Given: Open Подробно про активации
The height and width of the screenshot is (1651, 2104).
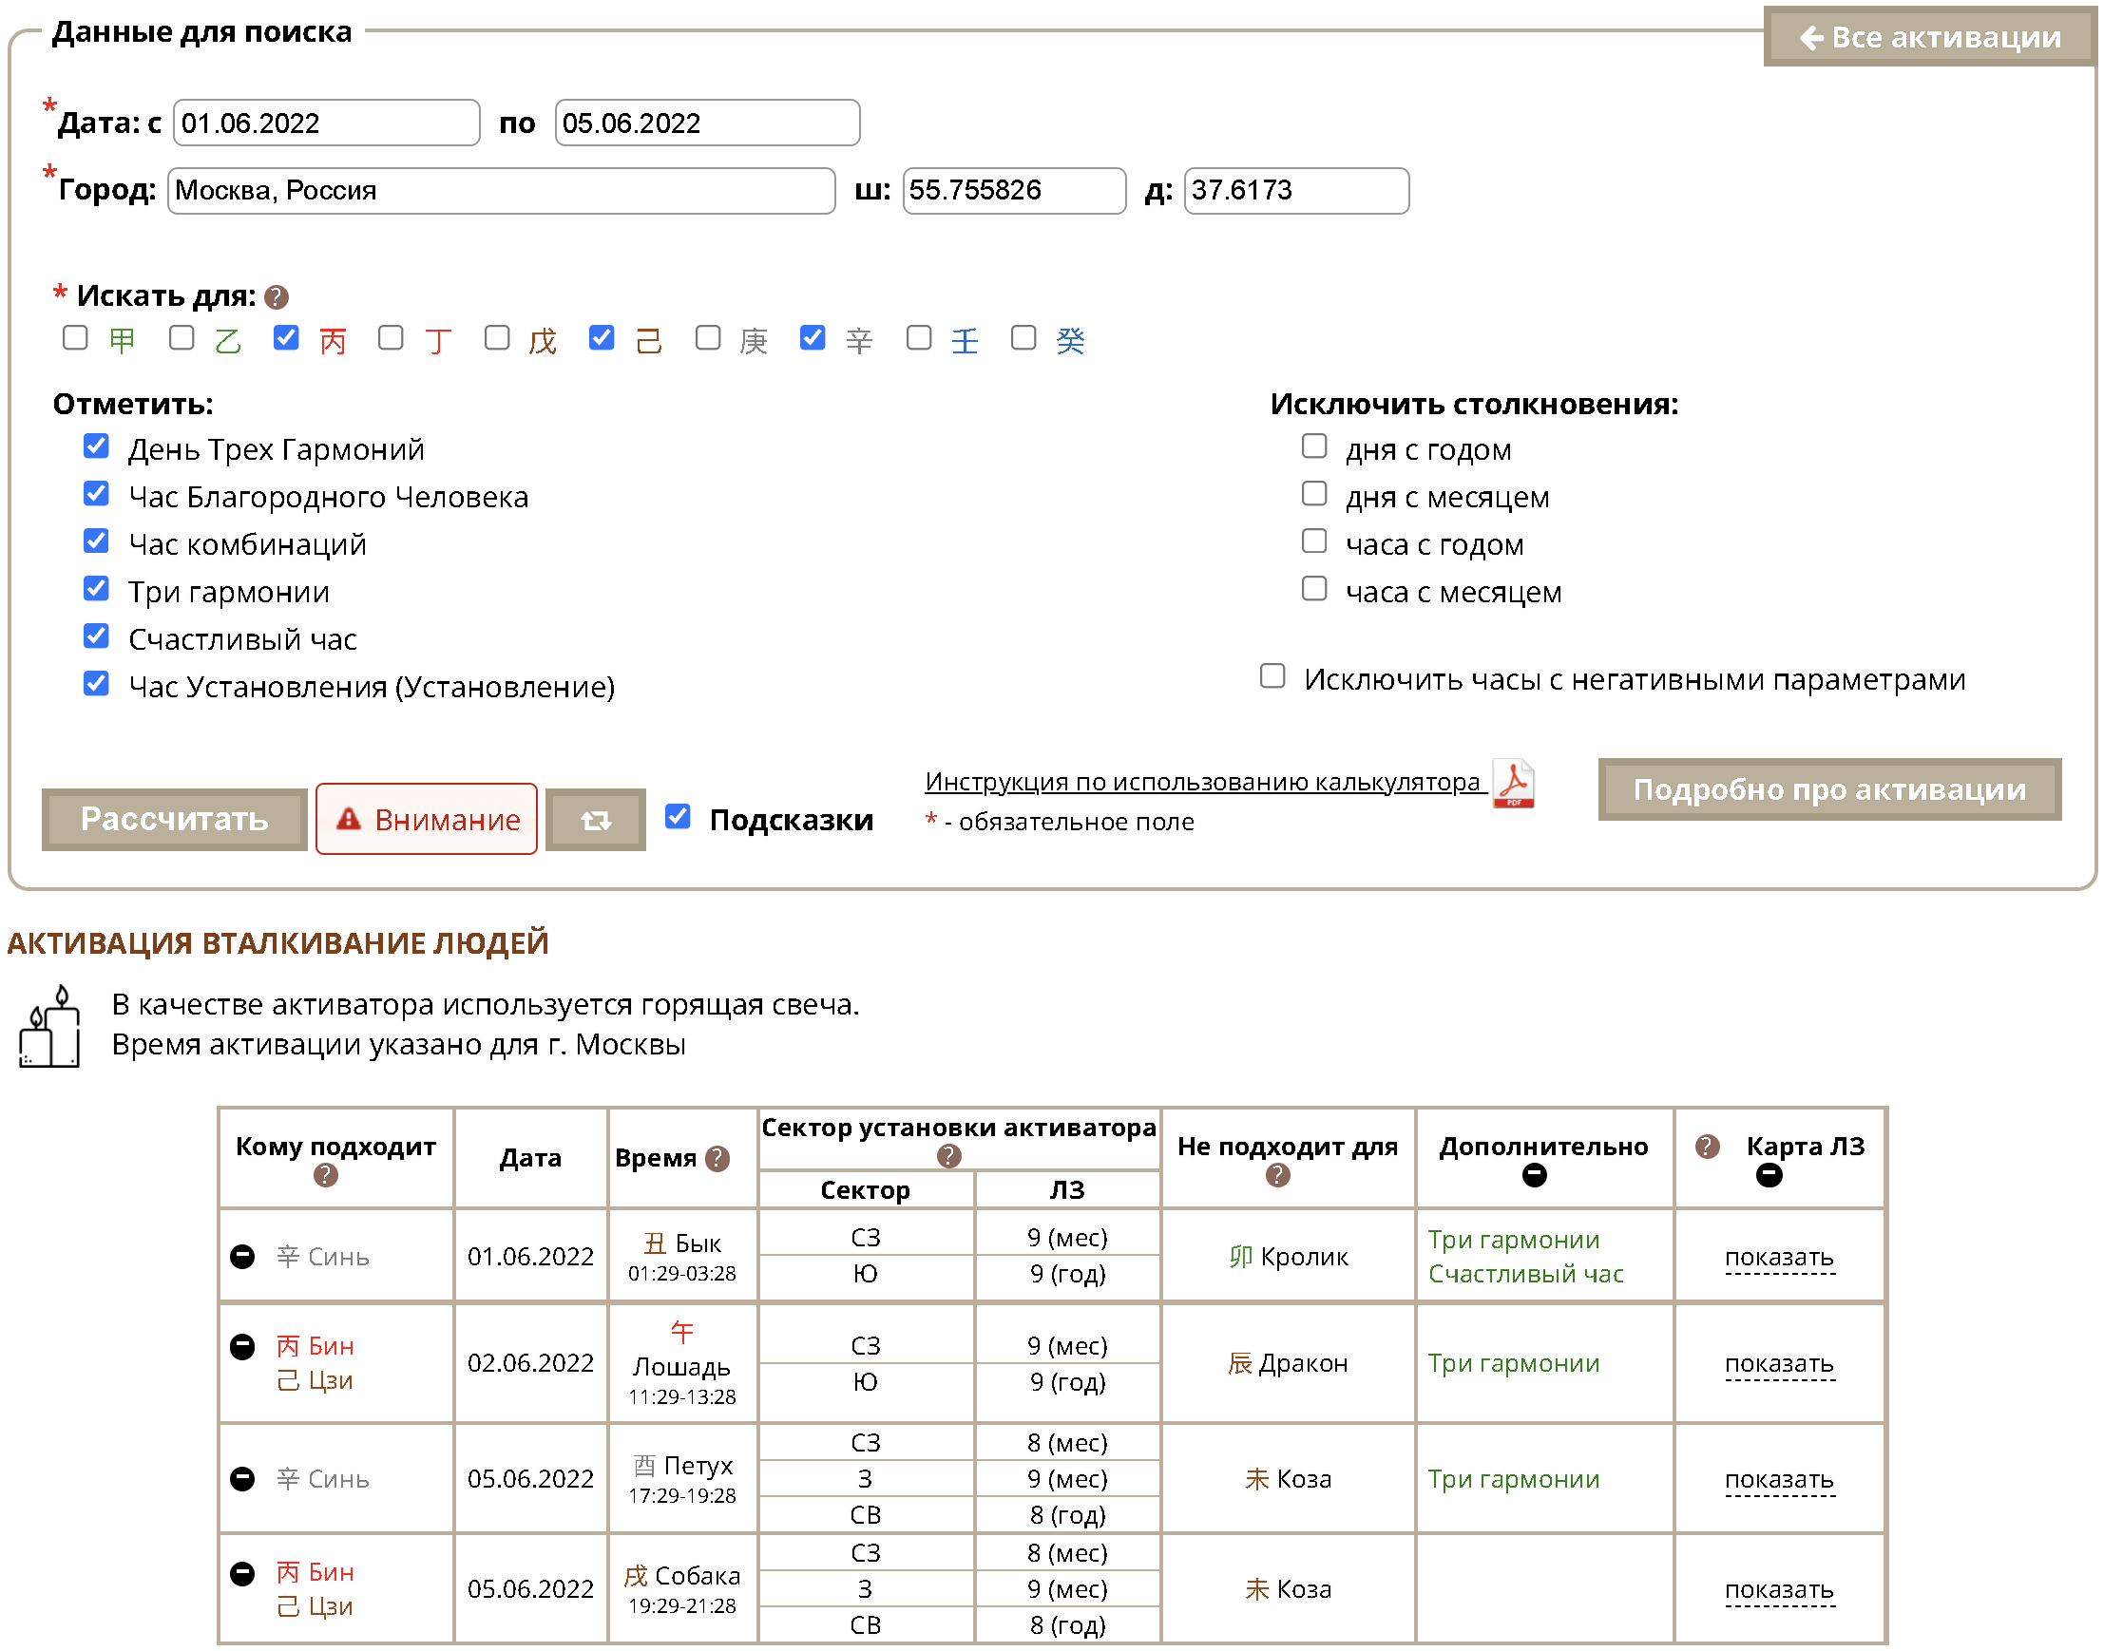Looking at the screenshot, I should tap(1829, 790).
